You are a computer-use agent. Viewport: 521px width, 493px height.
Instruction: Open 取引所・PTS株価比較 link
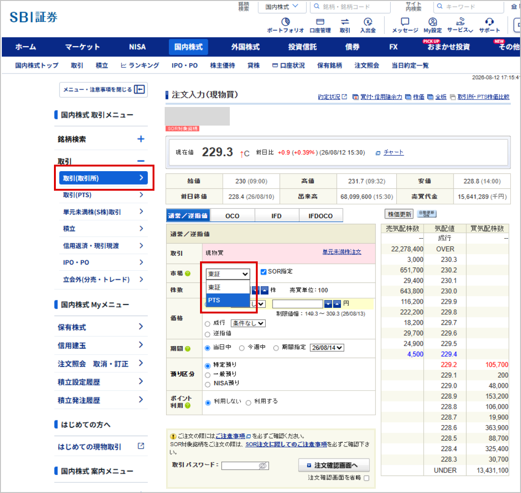pyautogui.click(x=483, y=97)
